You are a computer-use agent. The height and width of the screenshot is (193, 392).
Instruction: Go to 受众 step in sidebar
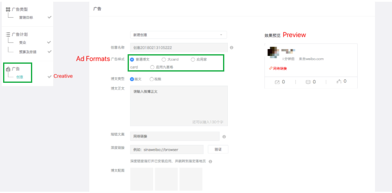tap(23, 43)
